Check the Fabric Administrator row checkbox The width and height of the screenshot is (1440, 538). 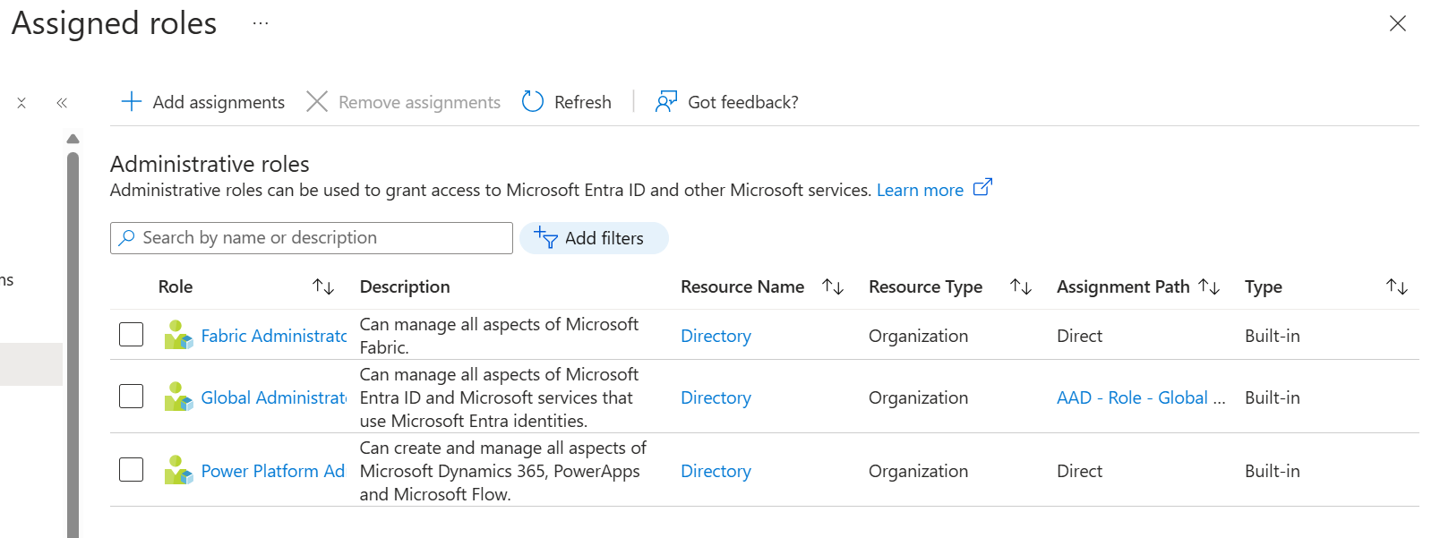click(x=132, y=335)
